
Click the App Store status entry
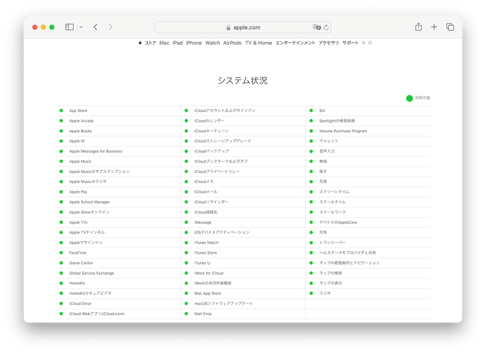78,111
